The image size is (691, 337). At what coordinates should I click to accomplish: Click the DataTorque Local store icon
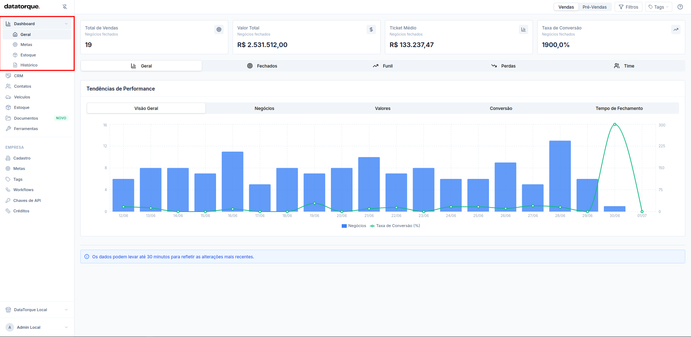[8, 310]
